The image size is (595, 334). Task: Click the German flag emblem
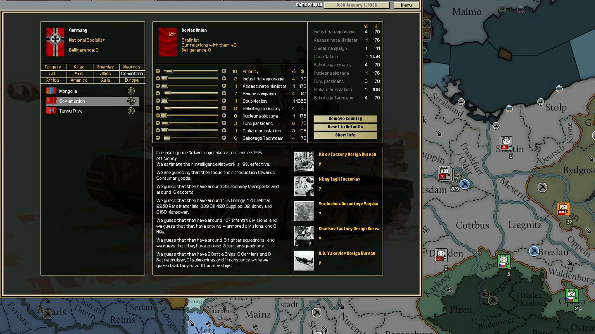(55, 42)
